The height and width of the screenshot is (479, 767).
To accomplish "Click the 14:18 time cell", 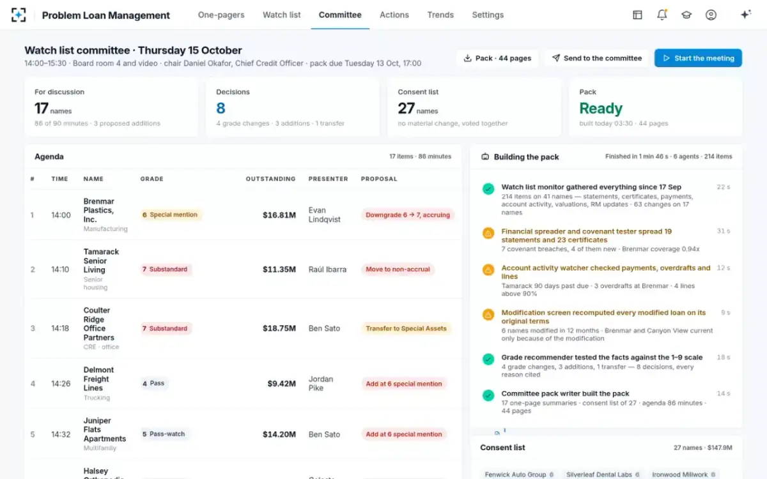I will 60,328.
